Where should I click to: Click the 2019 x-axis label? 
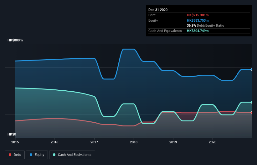coord(173,142)
